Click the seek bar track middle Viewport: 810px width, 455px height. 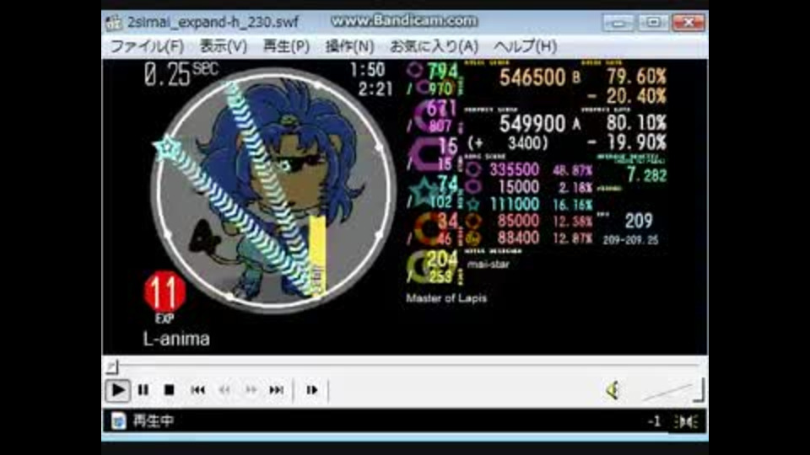point(404,365)
